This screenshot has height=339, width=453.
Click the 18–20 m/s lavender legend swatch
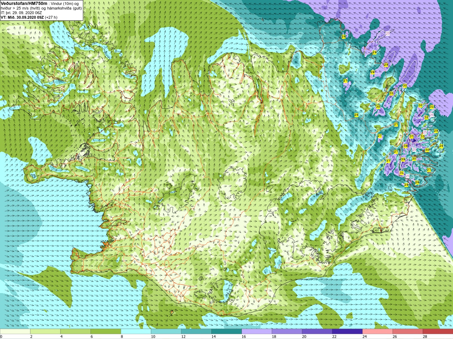click(x=287, y=332)
